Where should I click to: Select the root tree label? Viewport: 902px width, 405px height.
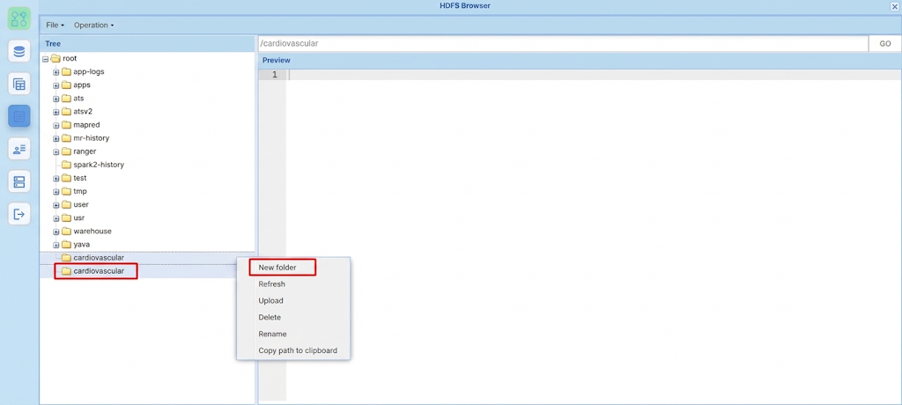point(70,58)
